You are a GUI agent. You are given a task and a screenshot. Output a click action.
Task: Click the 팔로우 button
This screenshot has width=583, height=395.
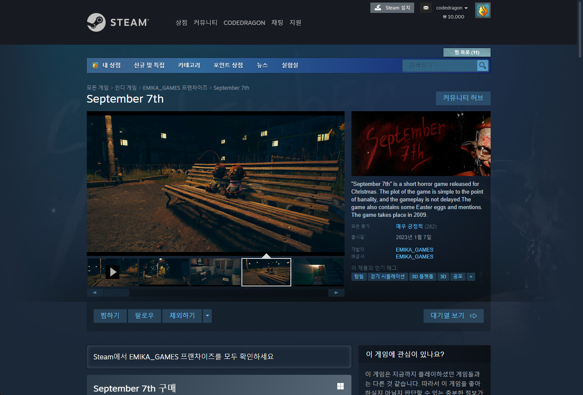click(x=144, y=316)
